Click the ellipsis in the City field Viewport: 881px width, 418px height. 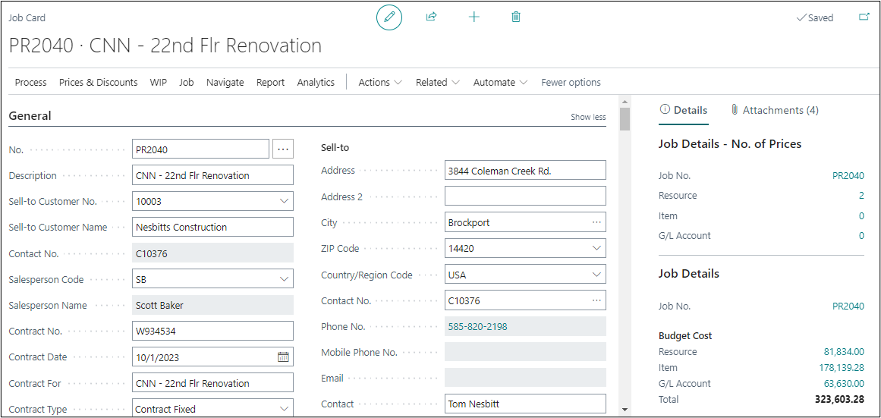(596, 222)
